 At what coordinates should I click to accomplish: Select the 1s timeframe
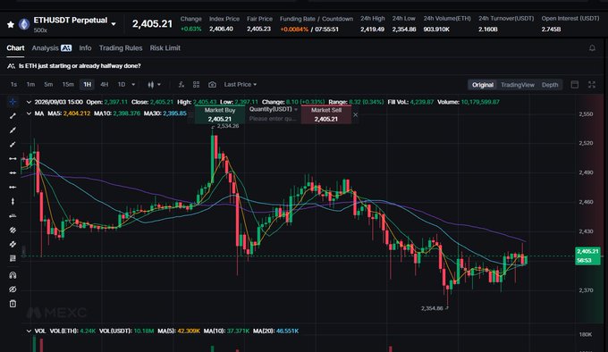coord(13,84)
